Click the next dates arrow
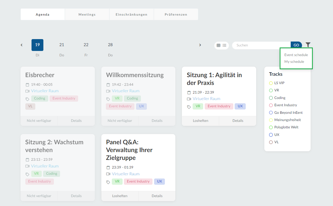The width and height of the screenshot is (333, 206). click(200, 45)
